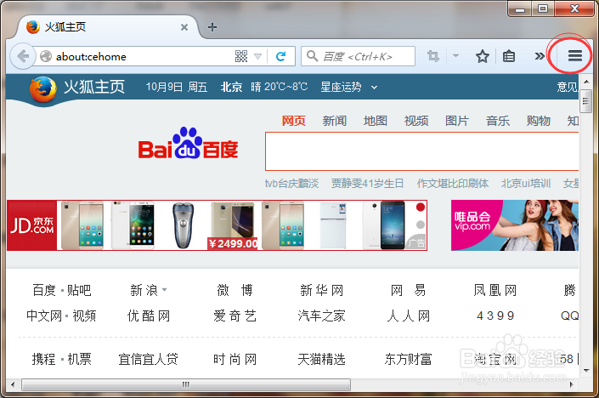
Task: Open the 东方财富 site link
Action: pos(408,359)
